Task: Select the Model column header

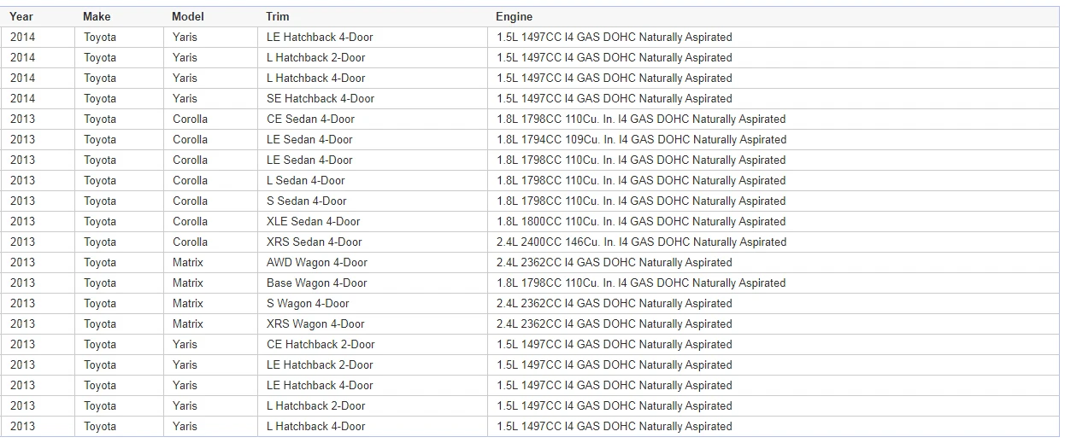Action: point(187,16)
